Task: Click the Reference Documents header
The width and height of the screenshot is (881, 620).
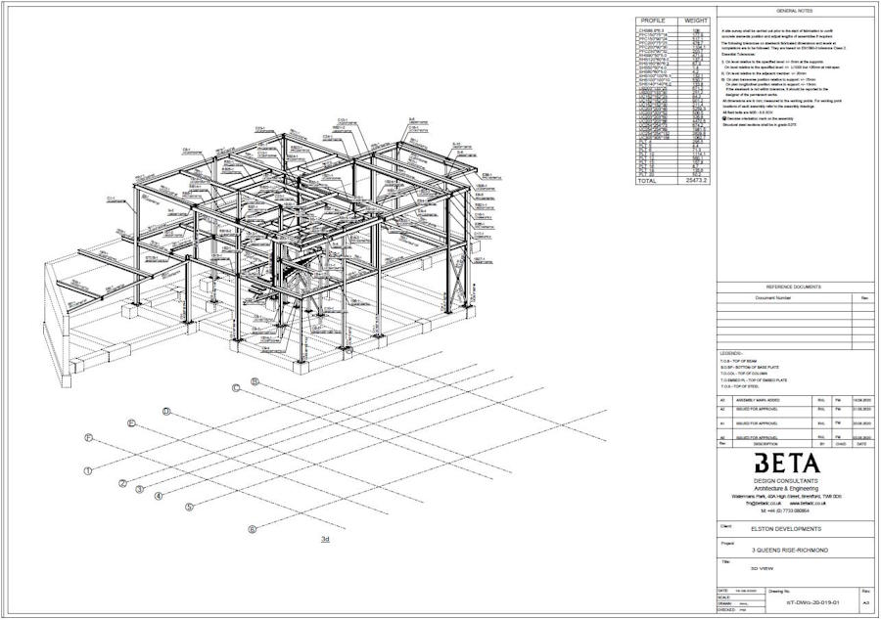Action: point(794,287)
